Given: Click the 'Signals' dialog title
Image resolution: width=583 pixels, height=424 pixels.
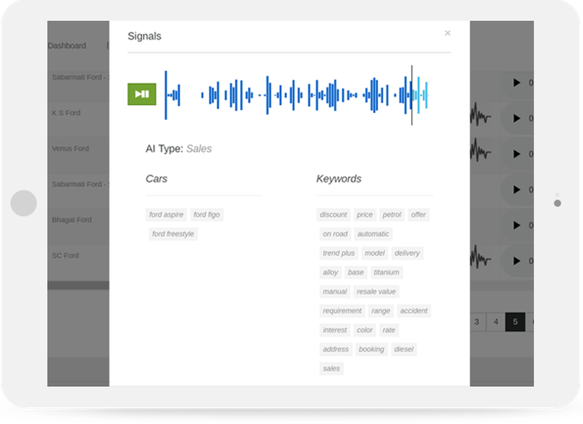Looking at the screenshot, I should (x=145, y=36).
